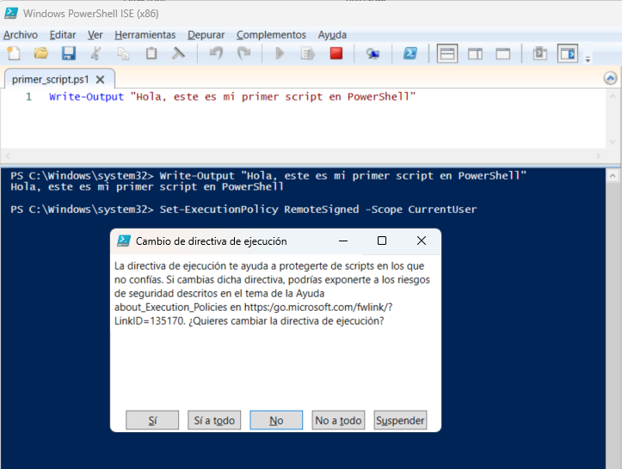622x469 pixels.
Task: Click the New script icon
Action: pyautogui.click(x=13, y=53)
